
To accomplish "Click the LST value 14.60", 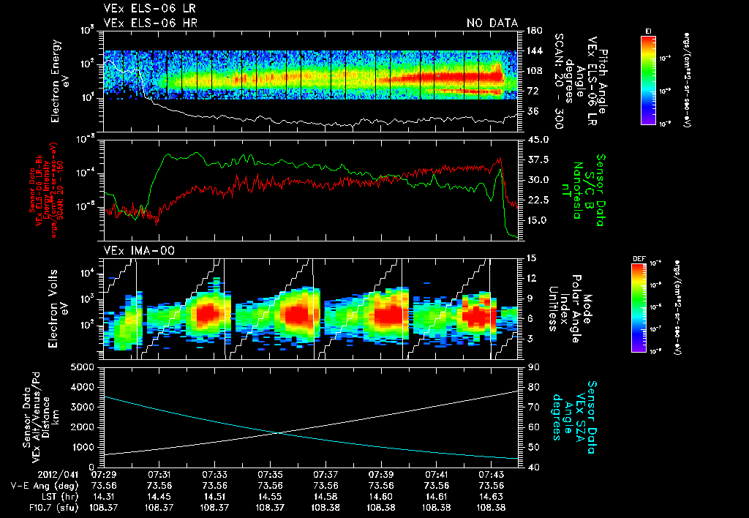I will [380, 497].
